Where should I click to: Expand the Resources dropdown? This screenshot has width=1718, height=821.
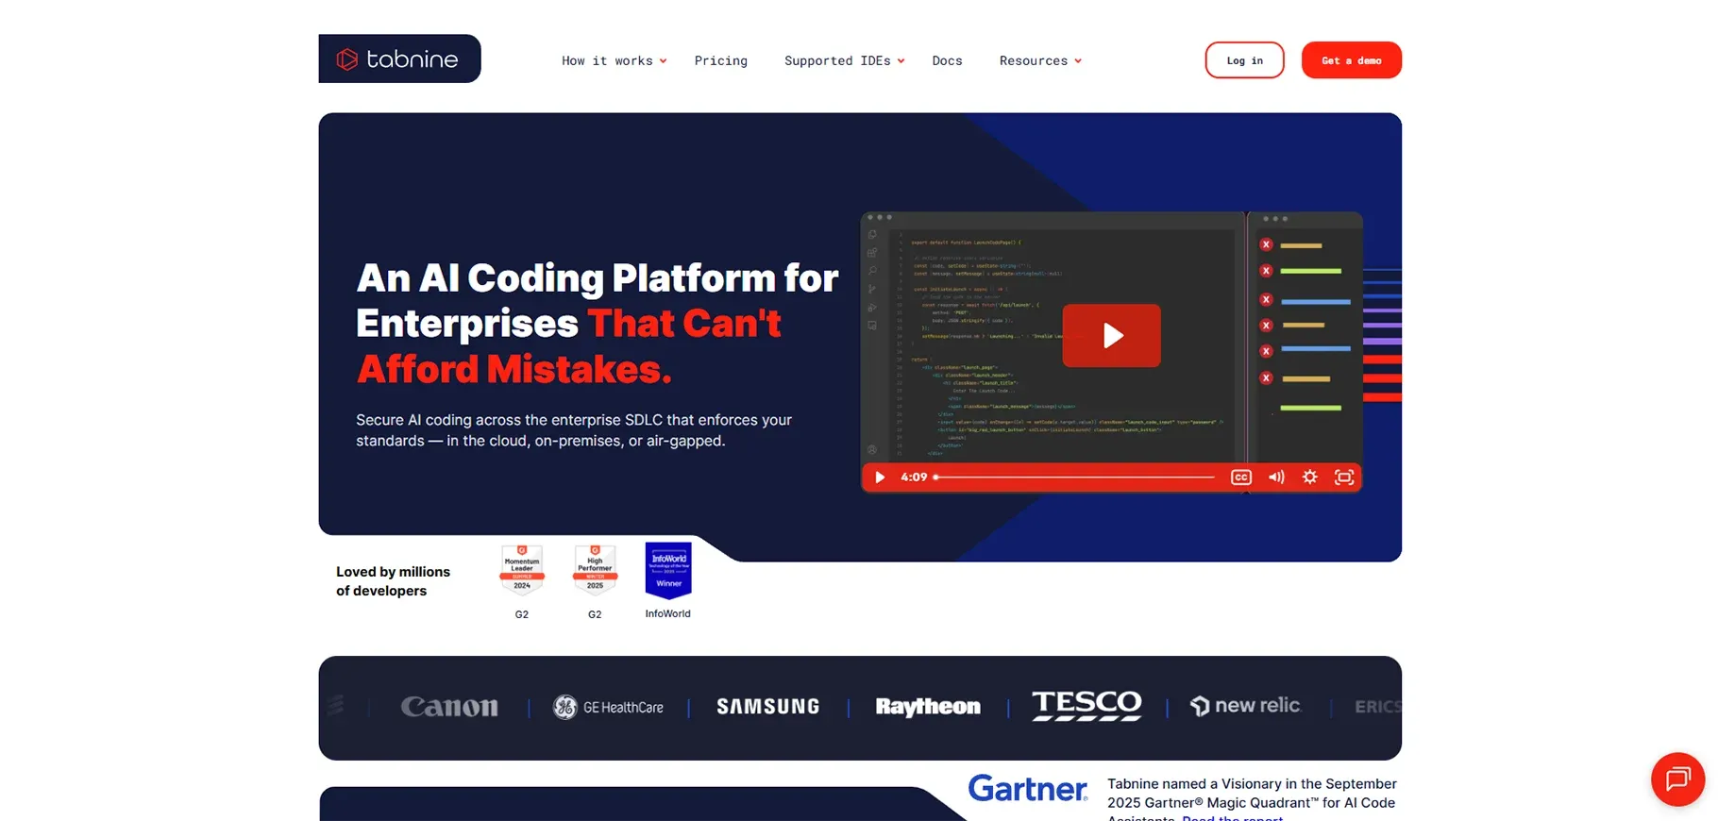(x=1039, y=61)
